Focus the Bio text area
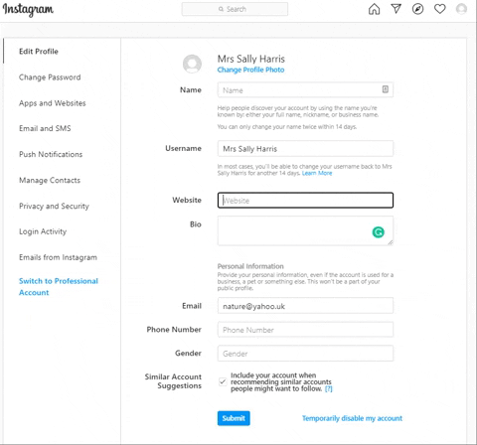 click(x=305, y=230)
